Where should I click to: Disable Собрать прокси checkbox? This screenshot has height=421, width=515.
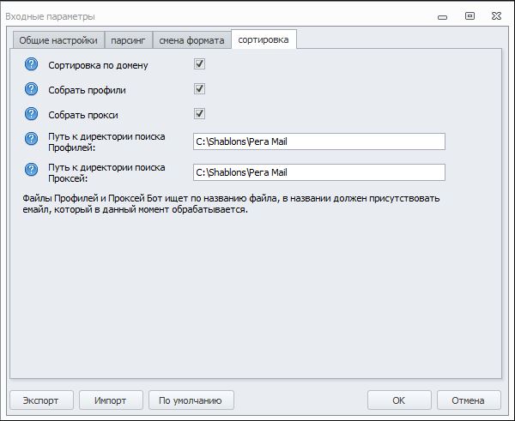pos(199,113)
